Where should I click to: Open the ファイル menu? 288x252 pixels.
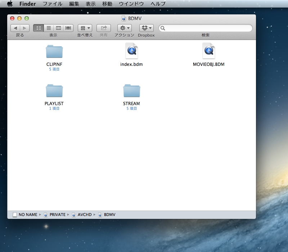pos(53,4)
